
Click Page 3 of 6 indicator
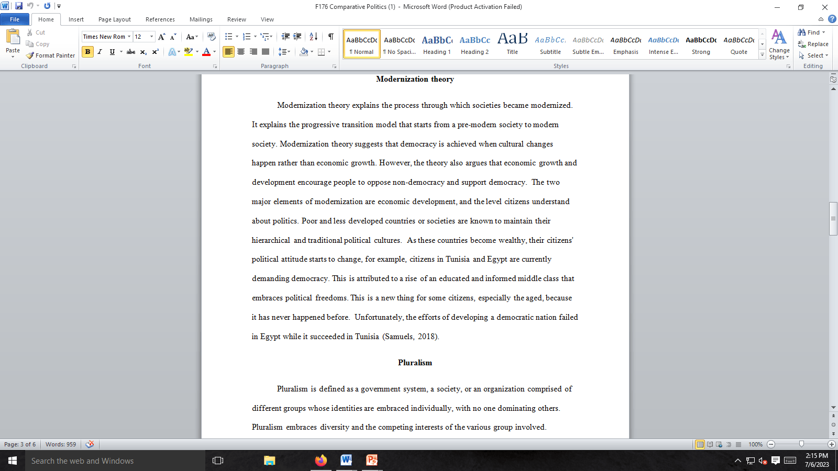20,444
